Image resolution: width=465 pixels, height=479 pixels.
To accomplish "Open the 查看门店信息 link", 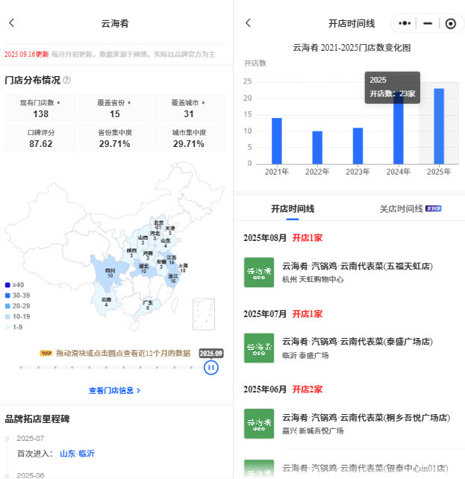I will [114, 390].
